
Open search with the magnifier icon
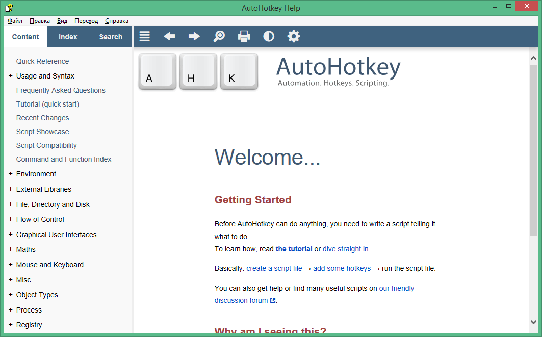tap(219, 36)
